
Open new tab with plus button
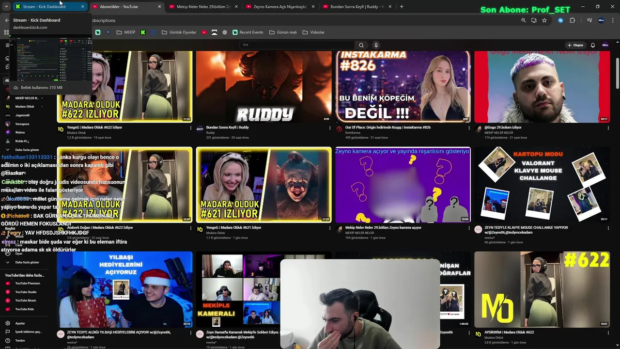(x=402, y=7)
